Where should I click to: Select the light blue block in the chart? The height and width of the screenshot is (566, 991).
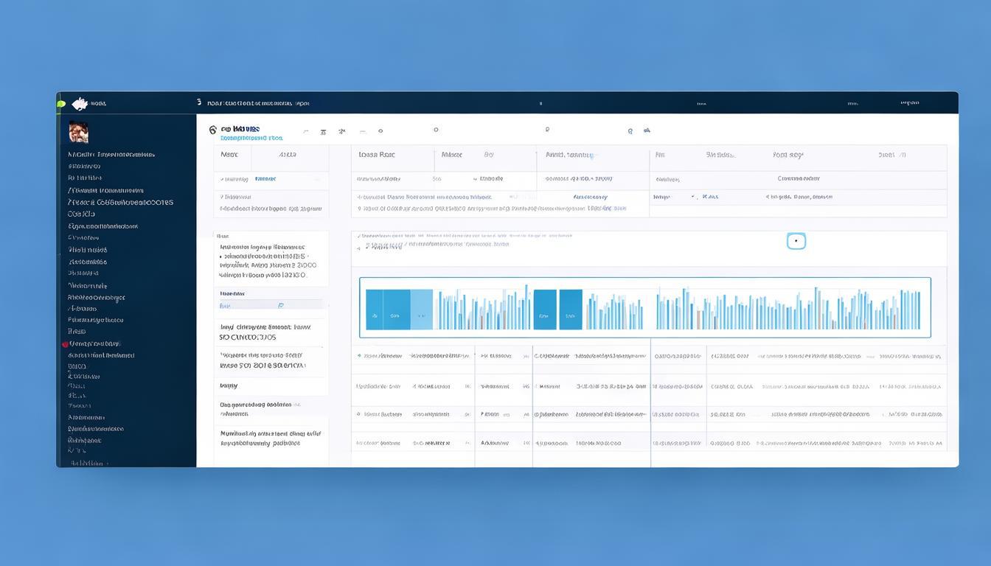point(421,310)
